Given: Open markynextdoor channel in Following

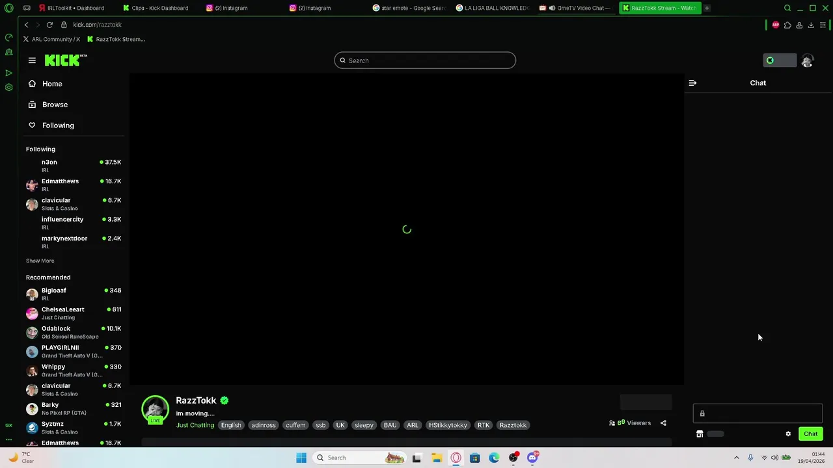Looking at the screenshot, I should pos(74,242).
